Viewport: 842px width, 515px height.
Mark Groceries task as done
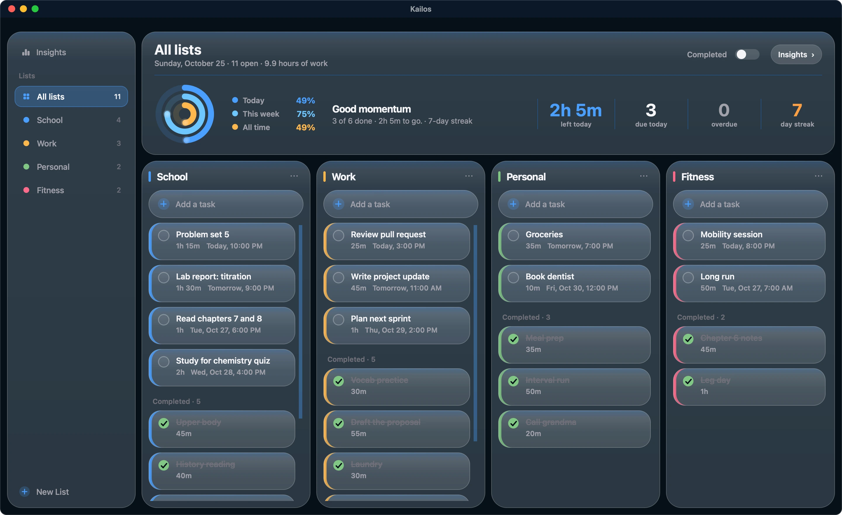tap(513, 236)
